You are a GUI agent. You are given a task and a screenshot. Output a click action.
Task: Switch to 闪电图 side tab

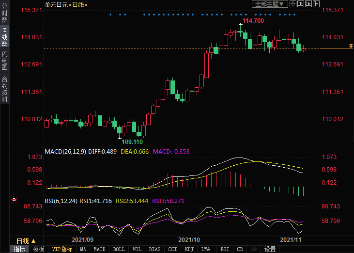[5, 60]
